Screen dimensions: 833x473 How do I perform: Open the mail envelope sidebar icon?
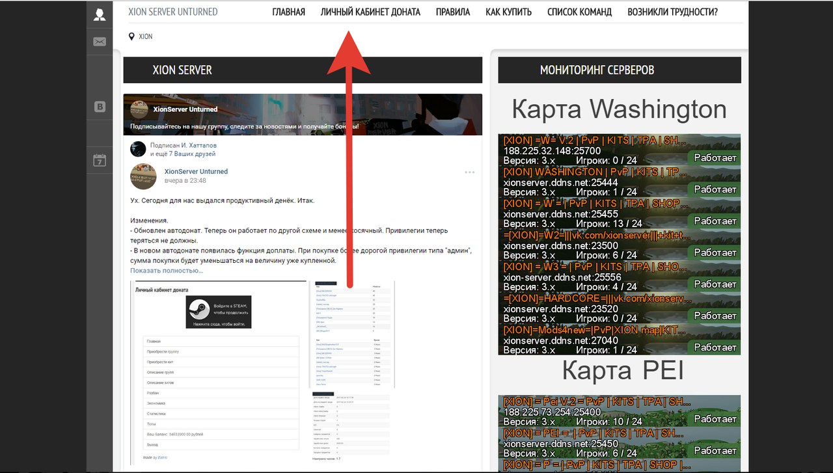coord(99,42)
